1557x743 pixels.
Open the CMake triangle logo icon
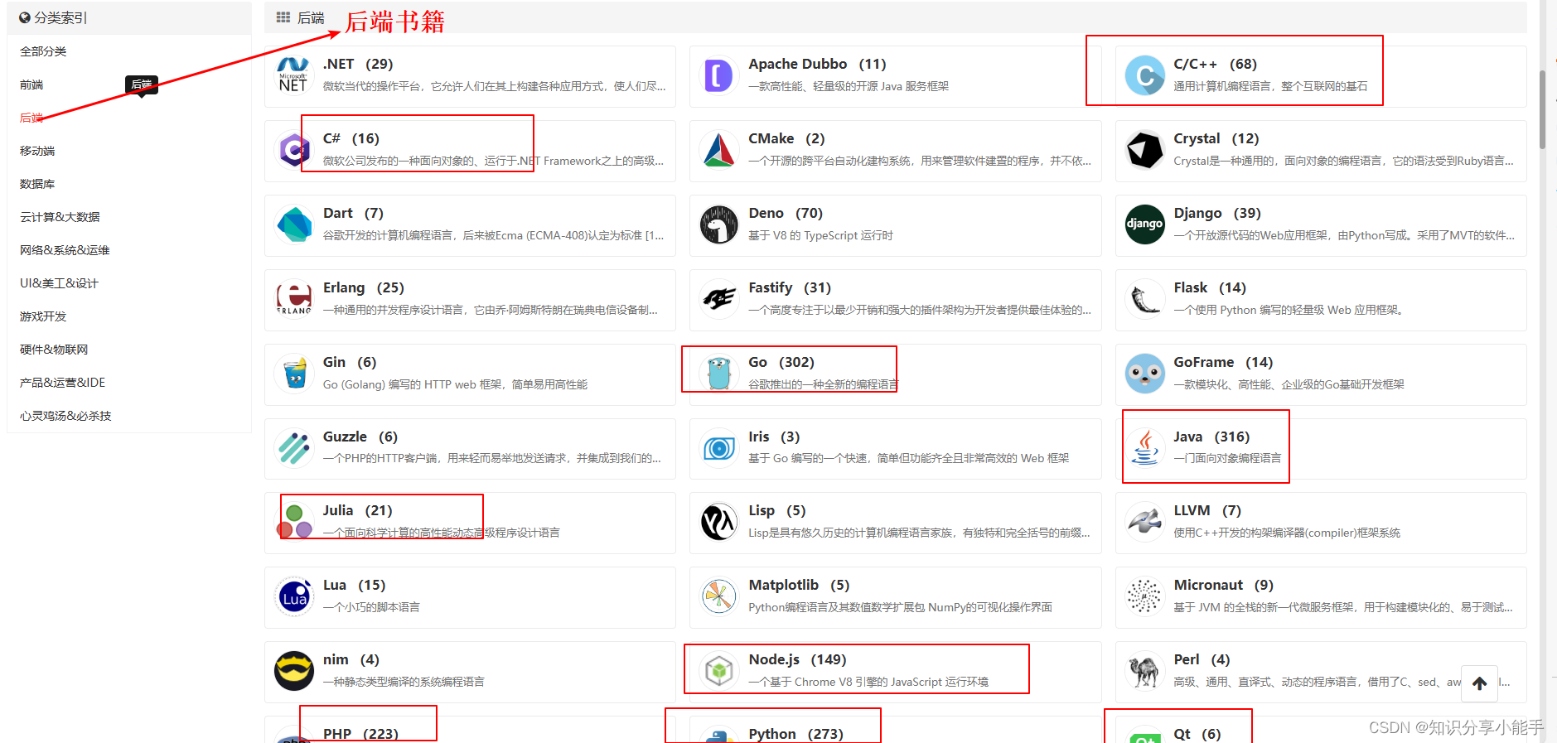tap(718, 150)
